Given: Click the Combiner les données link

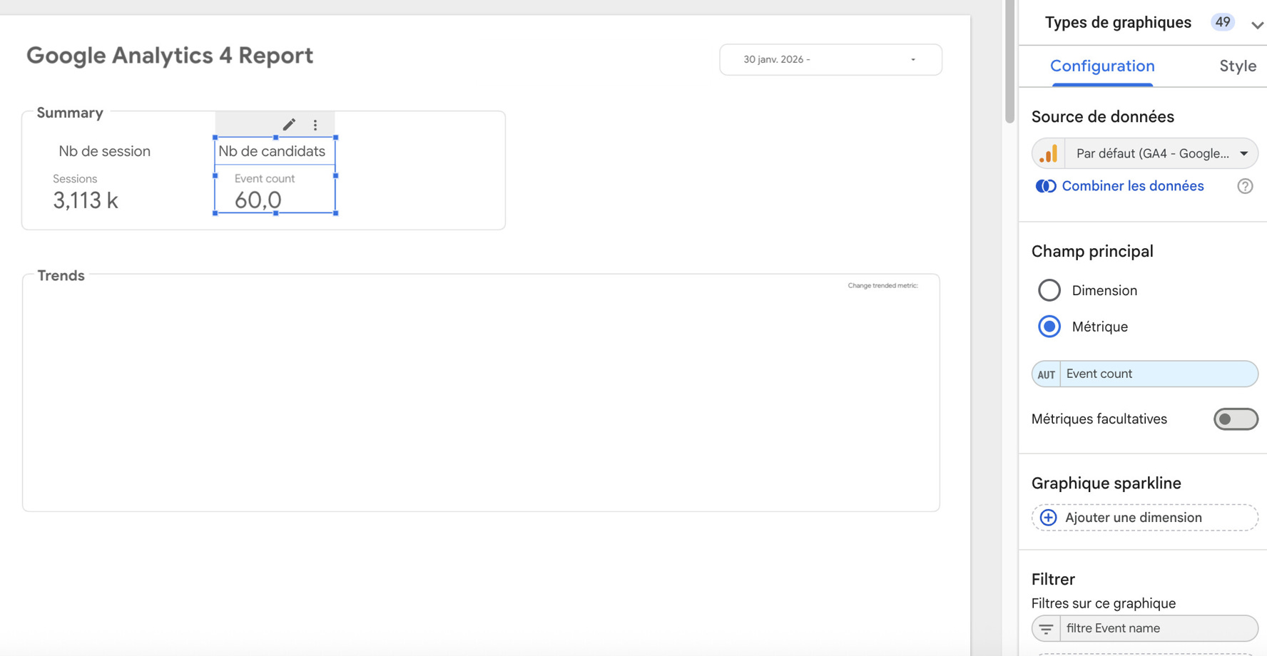Looking at the screenshot, I should point(1132,186).
